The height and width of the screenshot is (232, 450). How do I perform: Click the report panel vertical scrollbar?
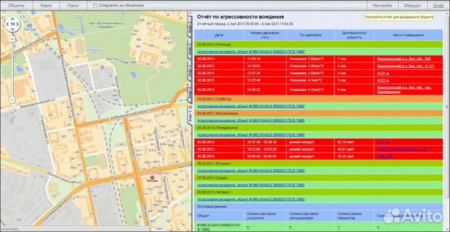tap(446, 106)
